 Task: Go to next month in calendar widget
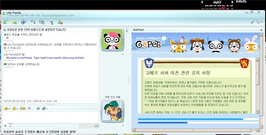pyautogui.click(x=232, y=2)
